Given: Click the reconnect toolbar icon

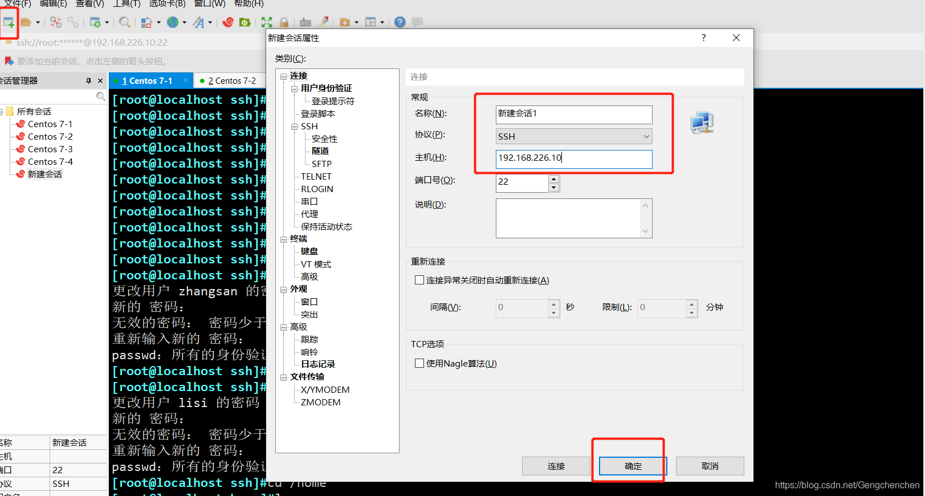Looking at the screenshot, I should click(56, 22).
